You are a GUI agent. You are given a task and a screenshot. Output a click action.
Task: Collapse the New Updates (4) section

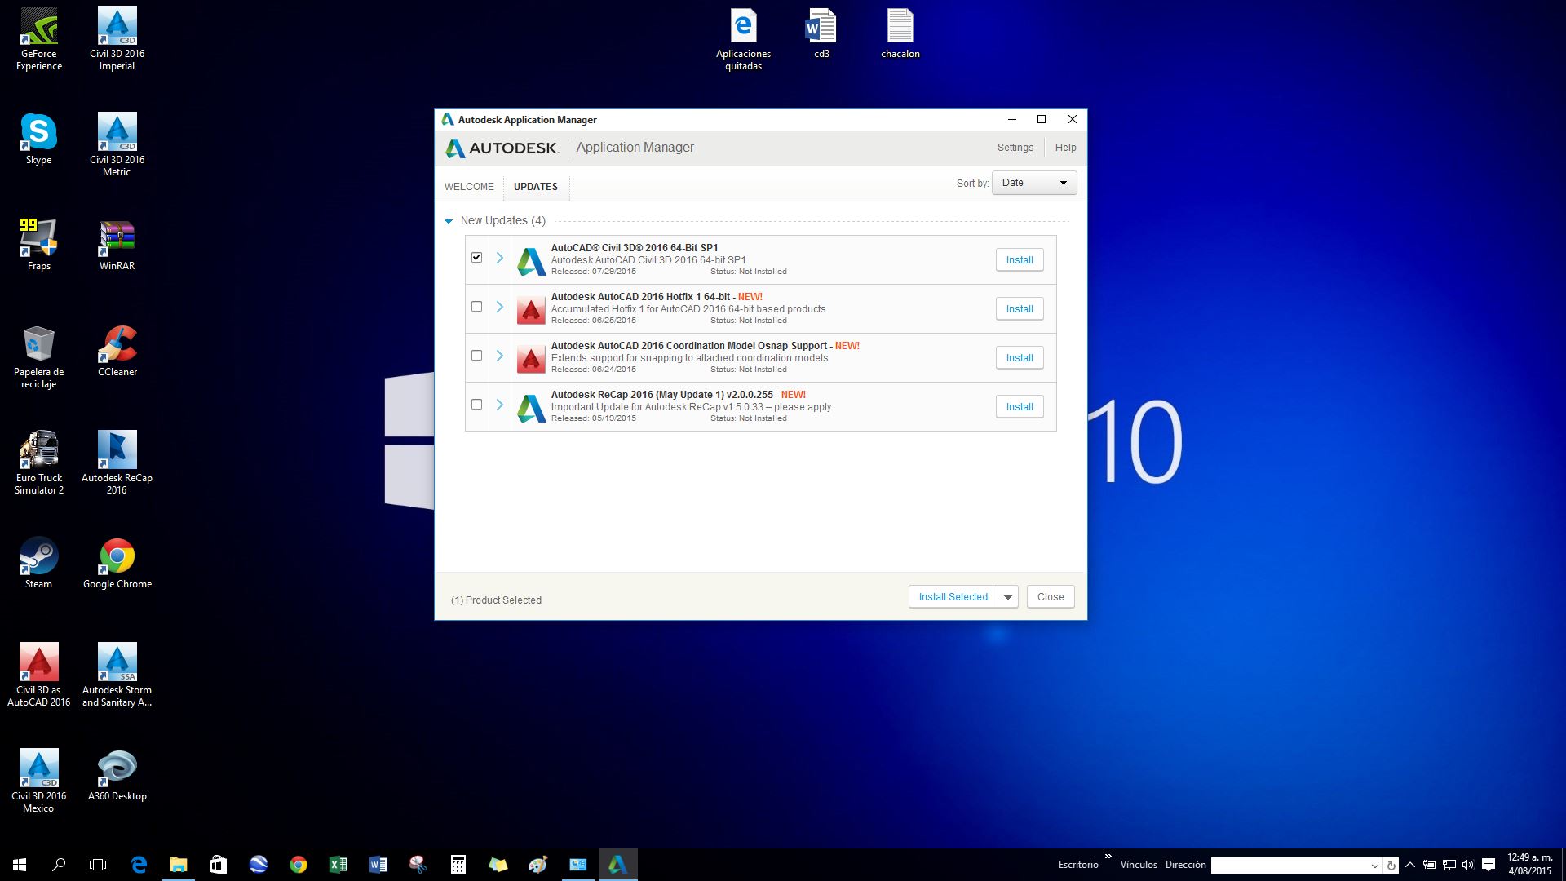(449, 221)
